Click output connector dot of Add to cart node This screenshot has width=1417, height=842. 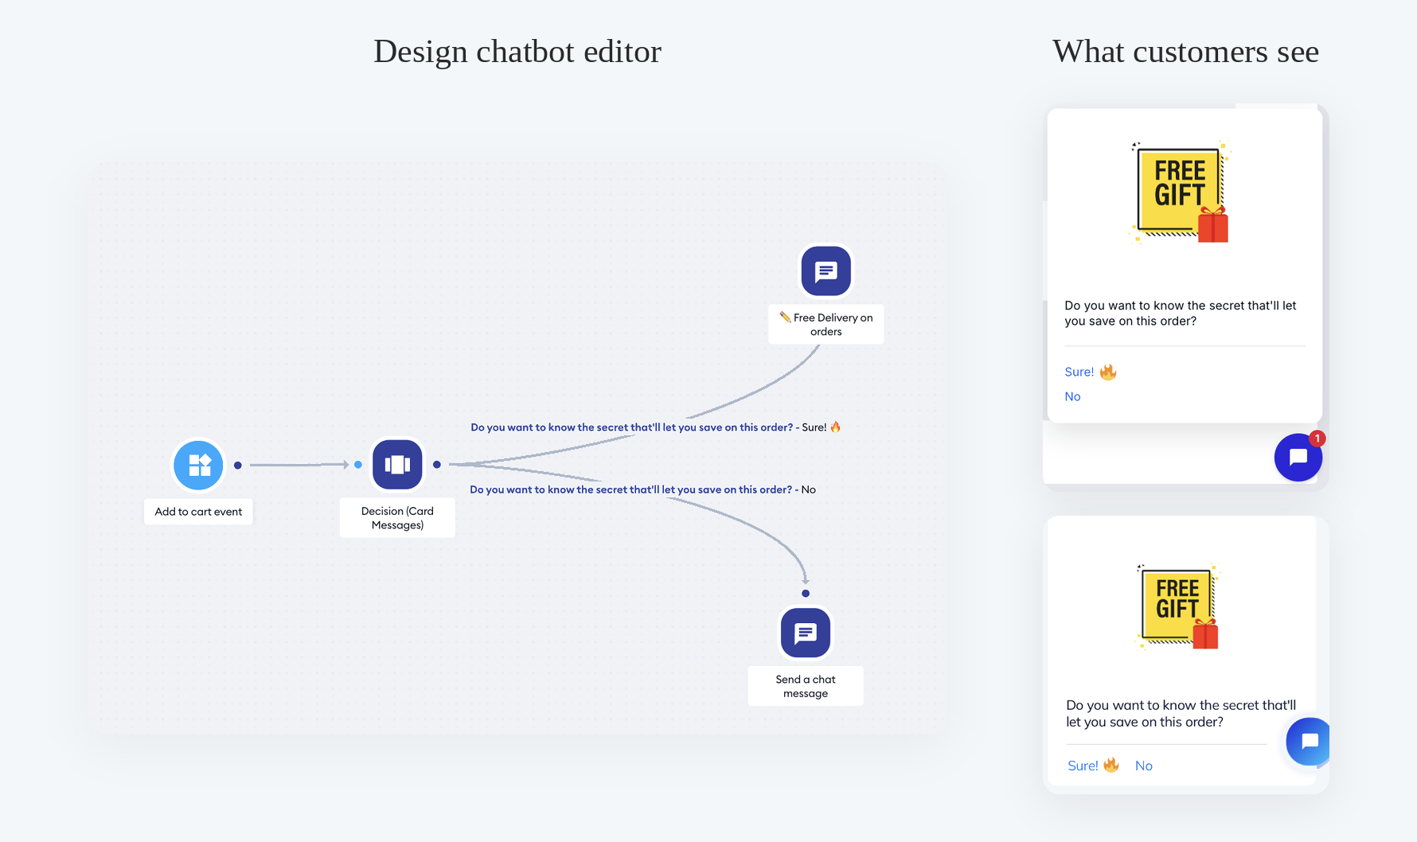tap(237, 465)
